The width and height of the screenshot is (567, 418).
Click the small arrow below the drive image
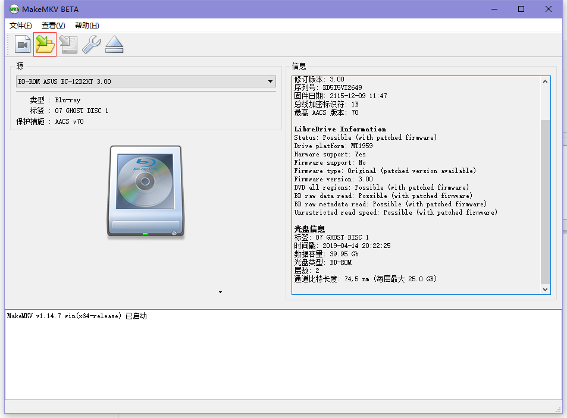[220, 292]
